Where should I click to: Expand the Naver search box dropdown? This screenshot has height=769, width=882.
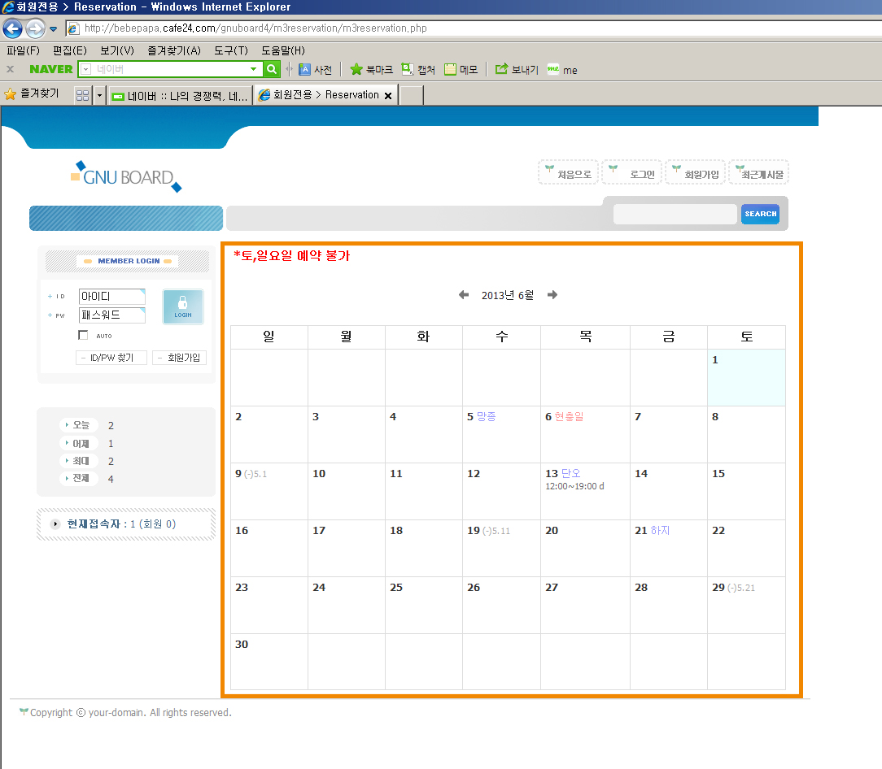point(254,69)
